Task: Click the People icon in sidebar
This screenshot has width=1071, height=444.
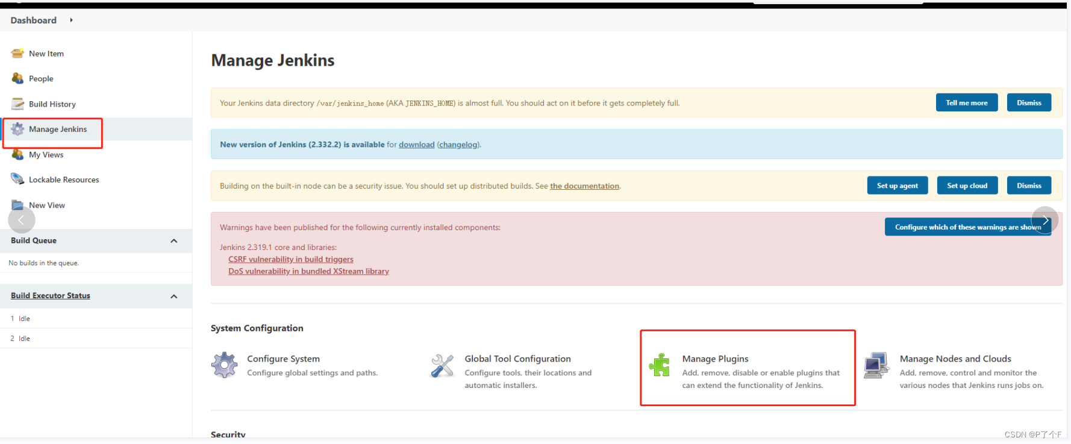Action: (17, 78)
